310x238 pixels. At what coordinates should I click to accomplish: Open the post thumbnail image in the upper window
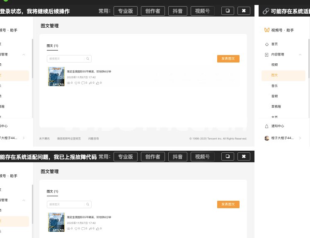[x=56, y=77]
